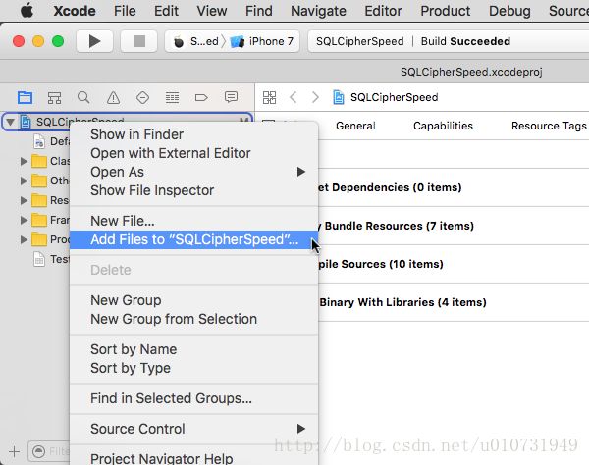589x465 pixels.
Task: Choose New Group
Action: click(x=193, y=300)
